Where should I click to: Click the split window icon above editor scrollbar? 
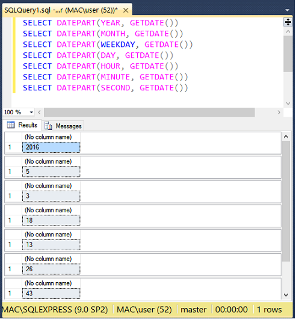(x=288, y=22)
